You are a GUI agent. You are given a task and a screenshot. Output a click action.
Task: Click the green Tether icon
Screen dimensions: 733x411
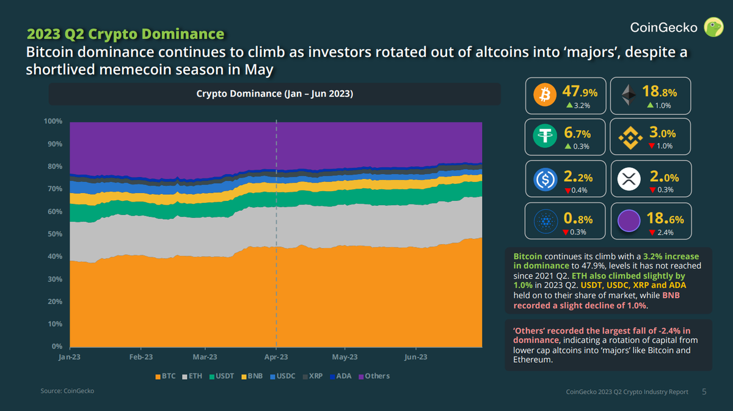(x=543, y=137)
